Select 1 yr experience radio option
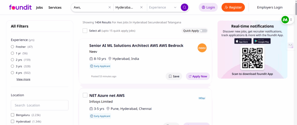Screen dimensions: 297x125 pos(12,53)
